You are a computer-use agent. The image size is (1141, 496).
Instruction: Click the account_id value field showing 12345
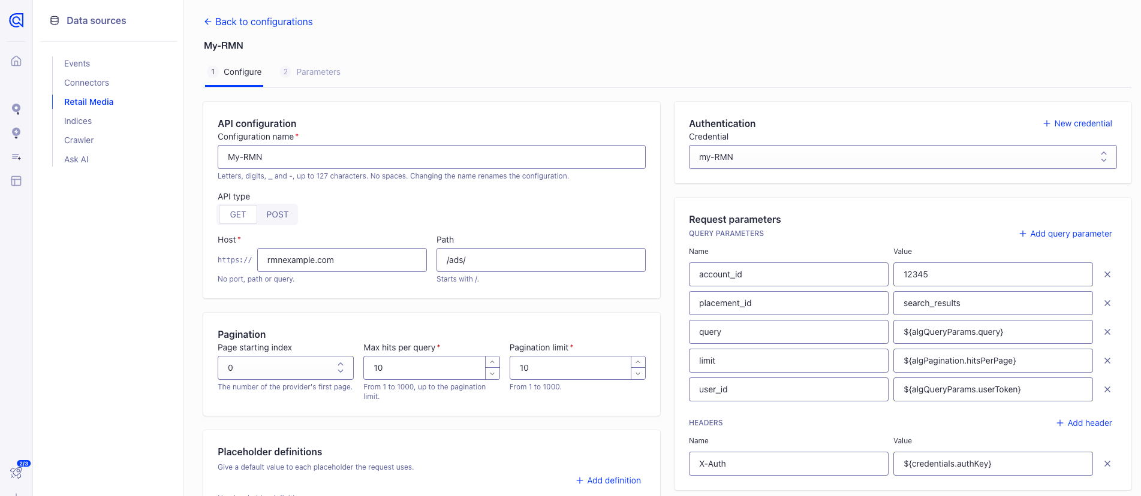(x=993, y=274)
